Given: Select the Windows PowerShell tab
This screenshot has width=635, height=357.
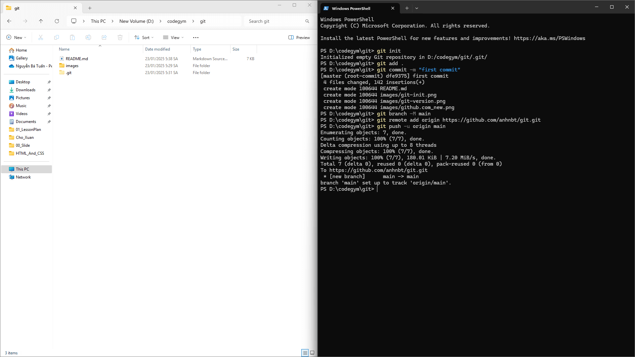Looking at the screenshot, I should (351, 8).
